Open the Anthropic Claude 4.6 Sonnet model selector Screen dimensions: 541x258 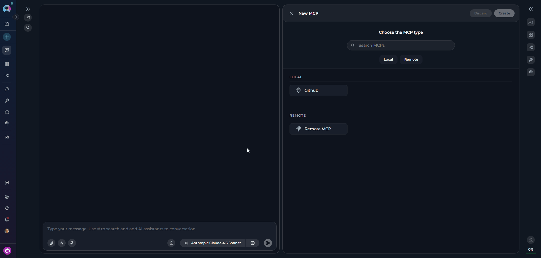coord(213,243)
